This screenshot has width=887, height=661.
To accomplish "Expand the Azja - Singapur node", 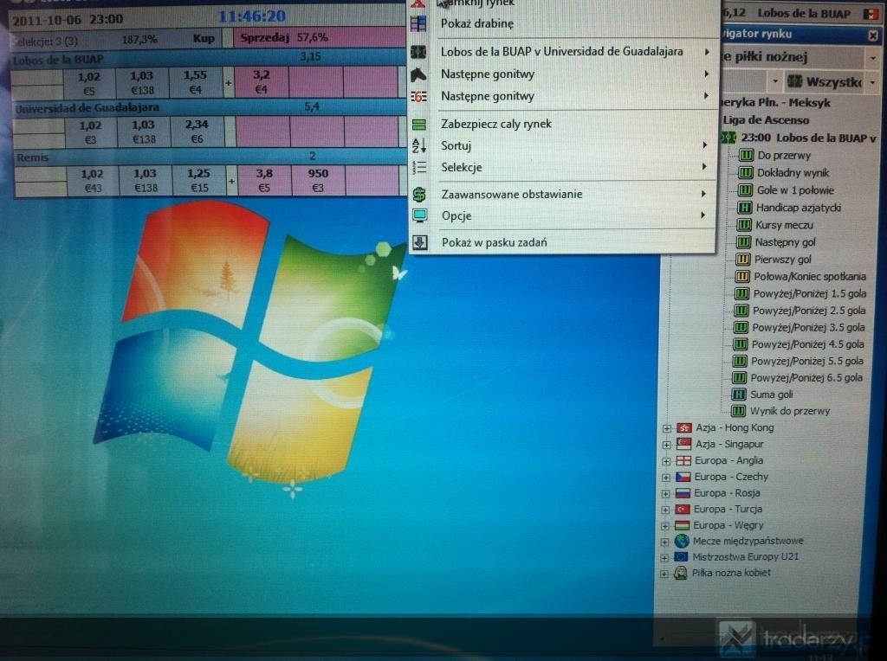I will (667, 445).
